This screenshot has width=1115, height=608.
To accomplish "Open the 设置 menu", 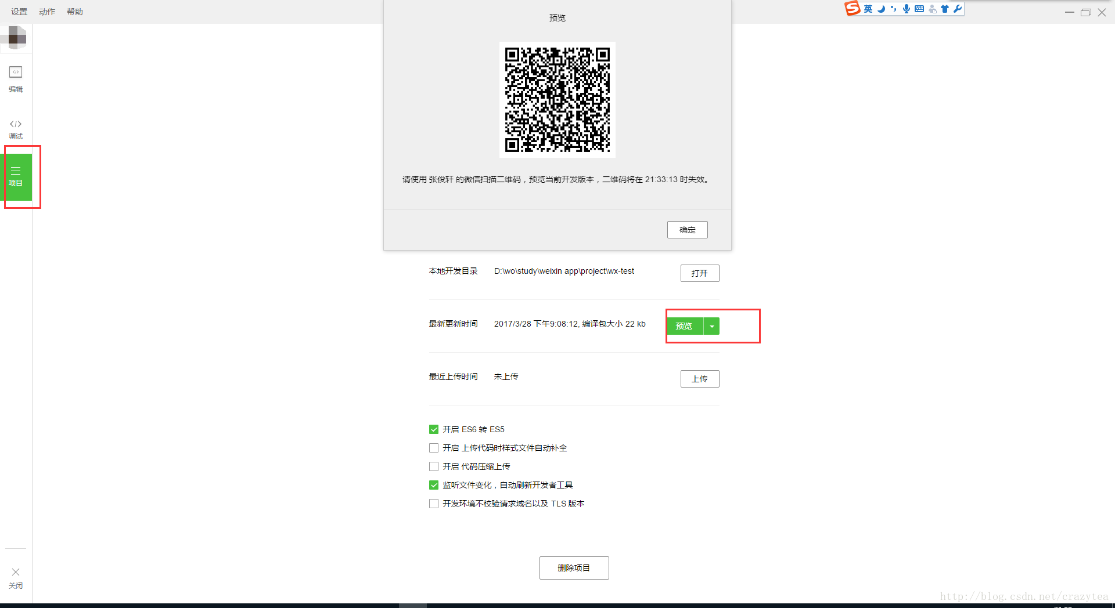I will point(19,12).
